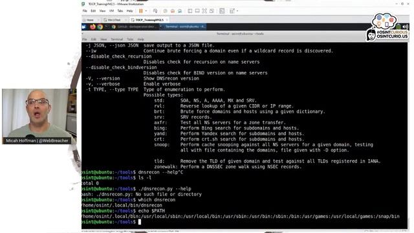Take a snapshot of the virtual machine

166,11
